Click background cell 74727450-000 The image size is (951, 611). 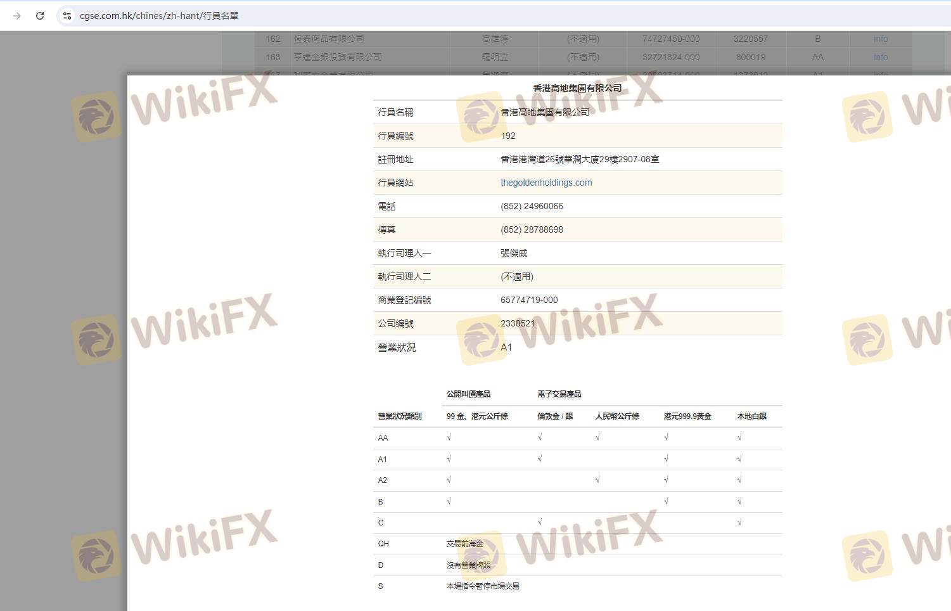(671, 39)
